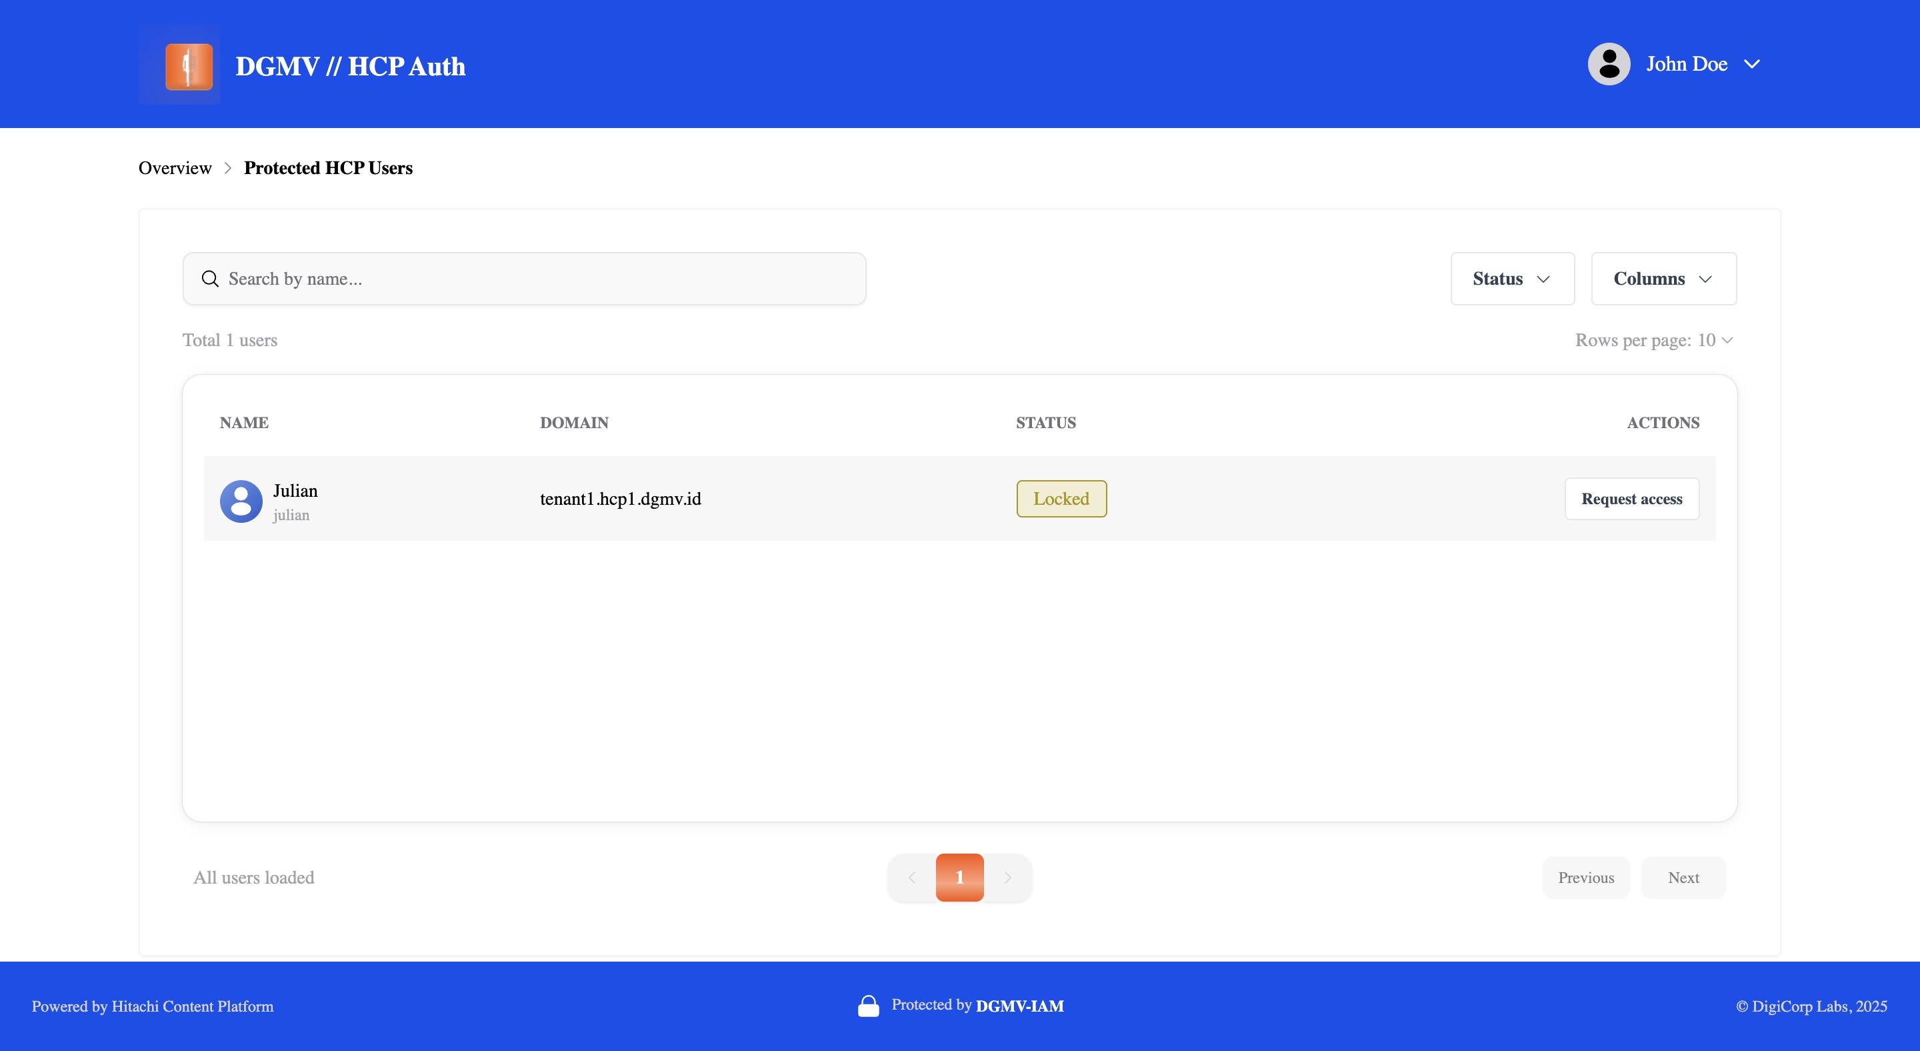The width and height of the screenshot is (1920, 1051).
Task: Click Powered by Hitachi Content Platform
Action: pyautogui.click(x=152, y=1006)
